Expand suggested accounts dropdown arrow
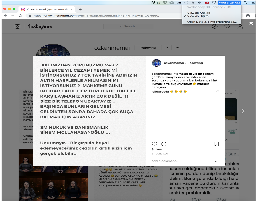256x201 pixels. 167,48
